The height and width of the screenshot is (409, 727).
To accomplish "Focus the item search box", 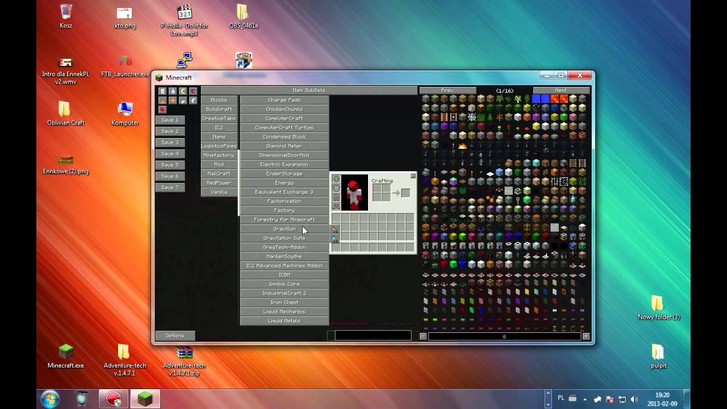I will tap(373, 336).
